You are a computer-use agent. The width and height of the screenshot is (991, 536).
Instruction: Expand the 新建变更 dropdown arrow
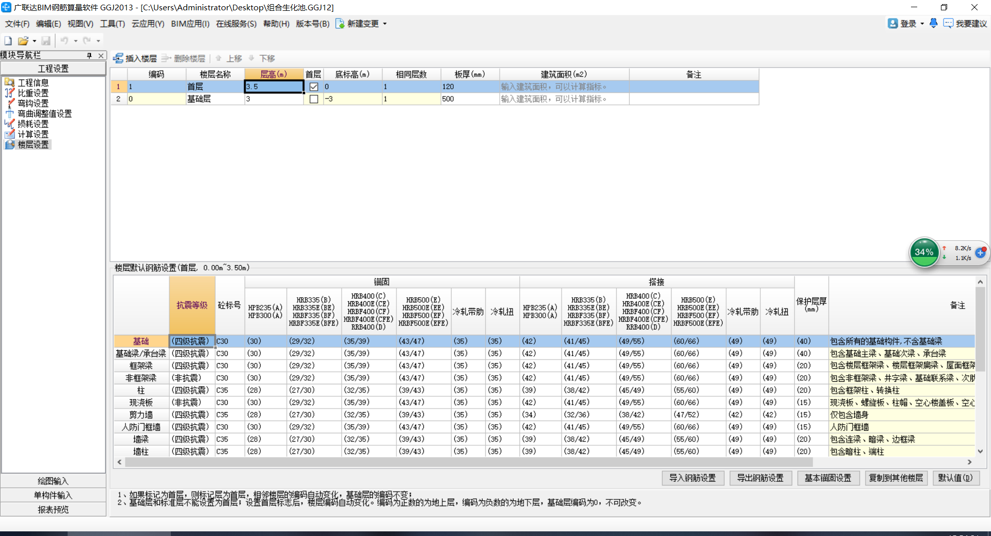click(385, 24)
